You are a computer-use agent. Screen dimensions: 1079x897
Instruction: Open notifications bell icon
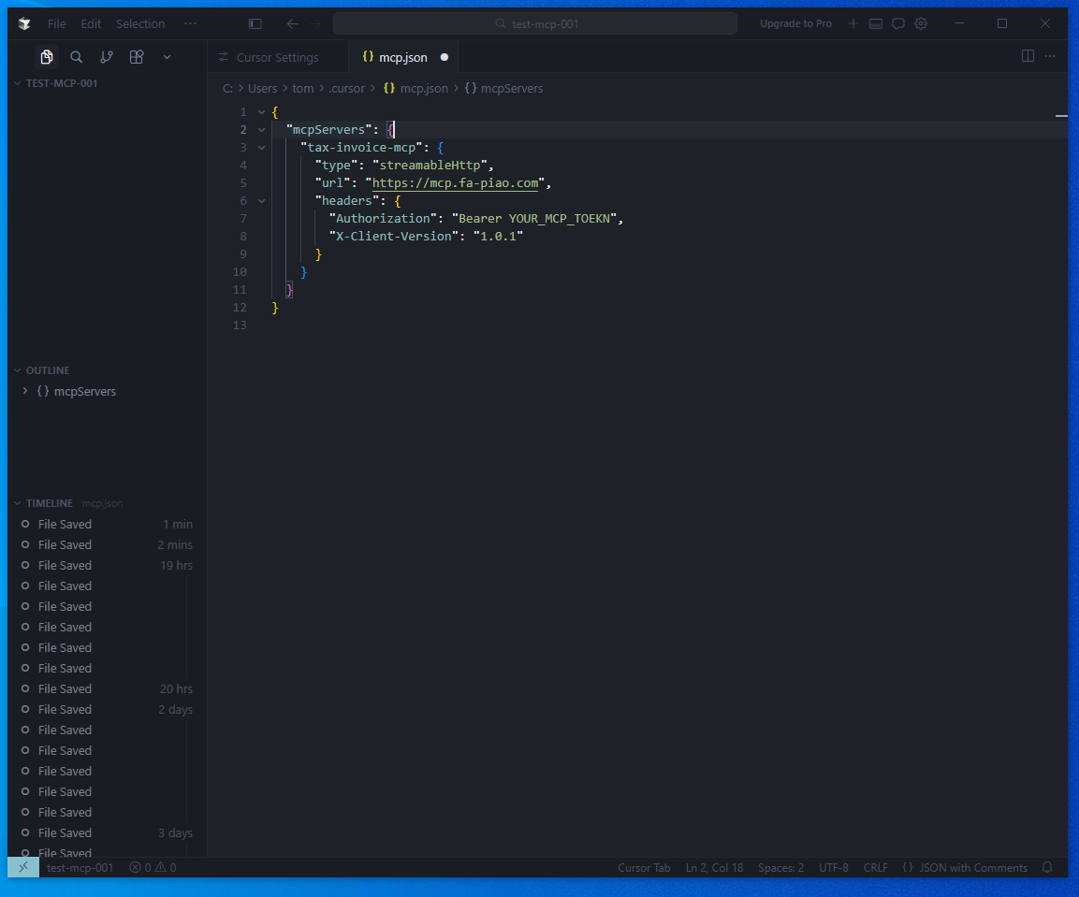pos(1046,867)
